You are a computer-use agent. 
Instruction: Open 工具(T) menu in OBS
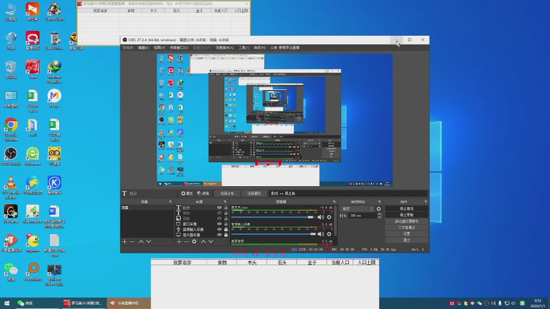pyautogui.click(x=243, y=47)
